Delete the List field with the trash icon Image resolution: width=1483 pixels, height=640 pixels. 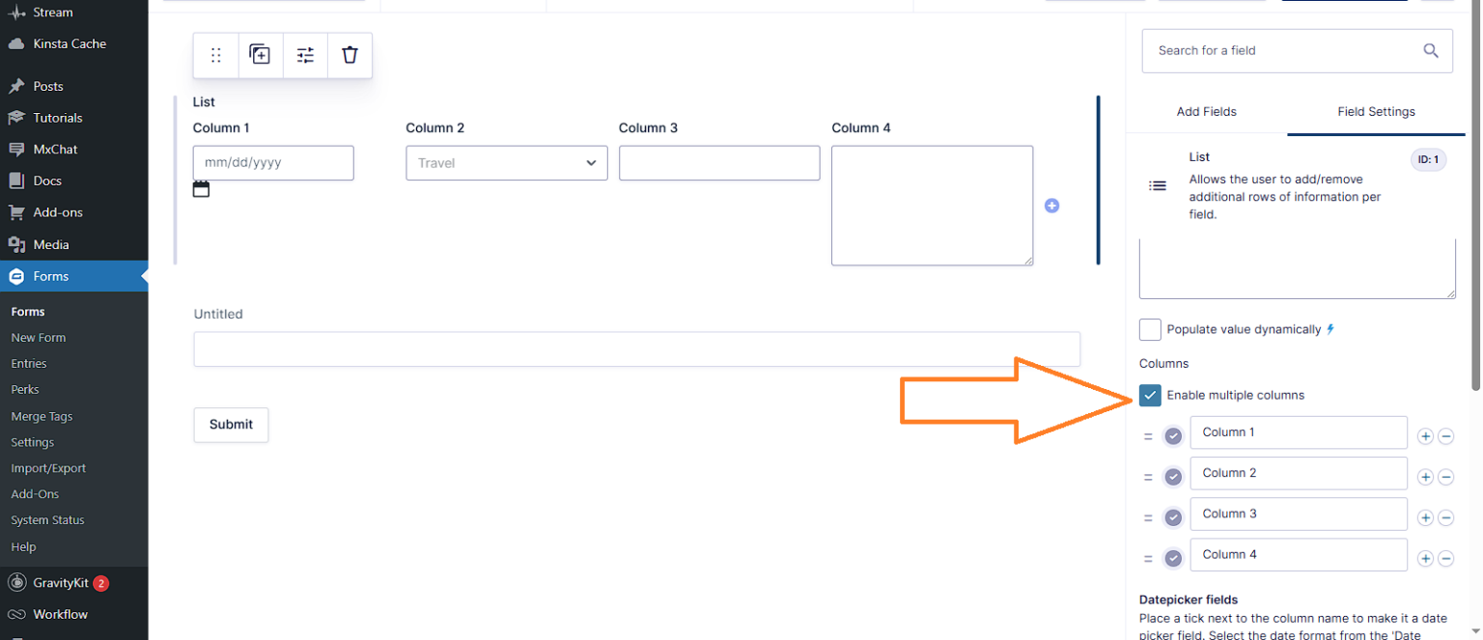pyautogui.click(x=350, y=55)
